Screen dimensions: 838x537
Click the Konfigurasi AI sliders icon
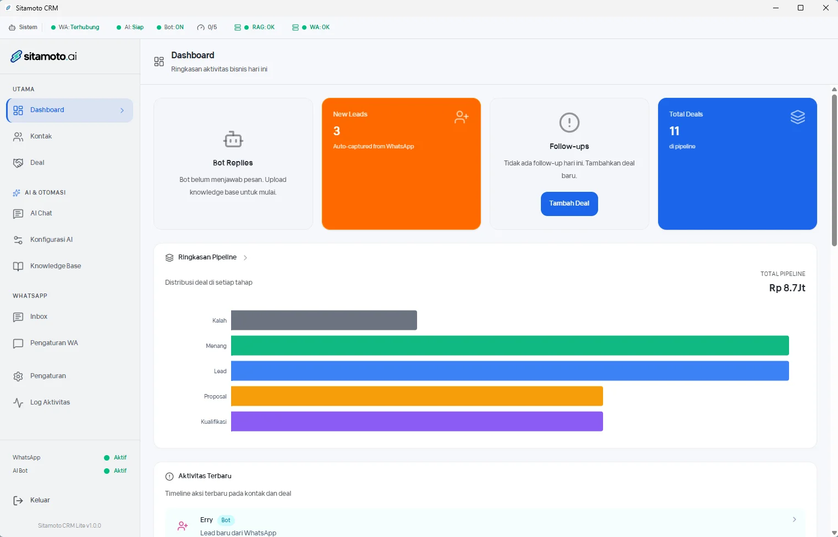(x=18, y=240)
